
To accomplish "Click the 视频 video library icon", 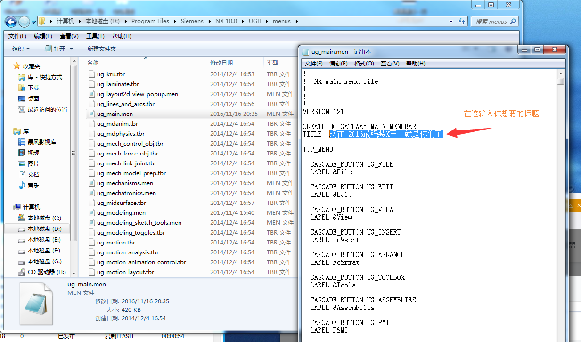I will point(22,153).
